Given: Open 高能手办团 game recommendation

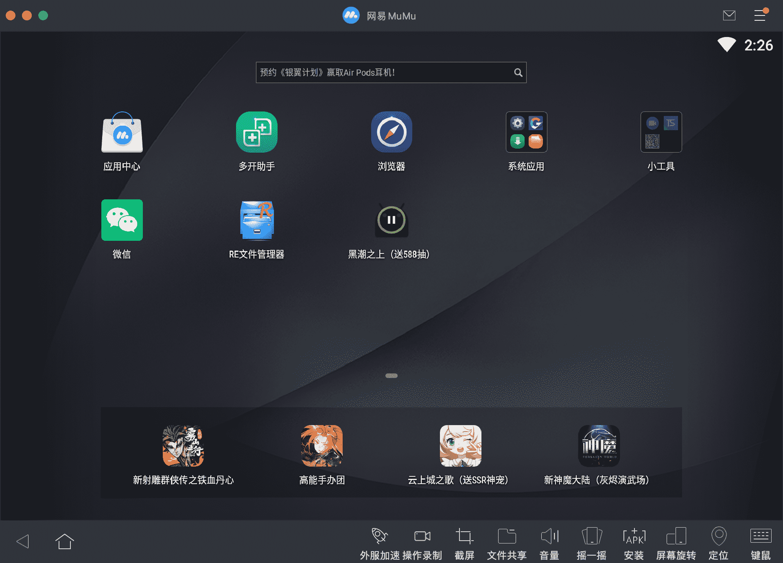Looking at the screenshot, I should pos(322,446).
